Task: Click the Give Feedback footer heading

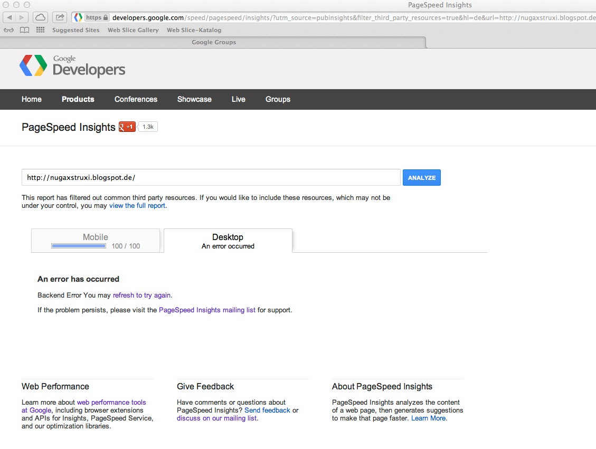Action: (205, 386)
